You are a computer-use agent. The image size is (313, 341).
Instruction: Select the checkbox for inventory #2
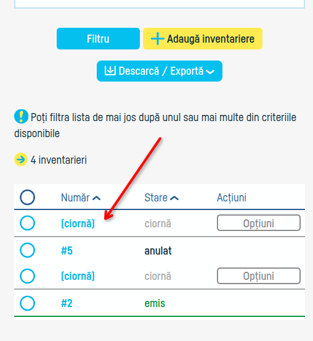[x=27, y=303]
